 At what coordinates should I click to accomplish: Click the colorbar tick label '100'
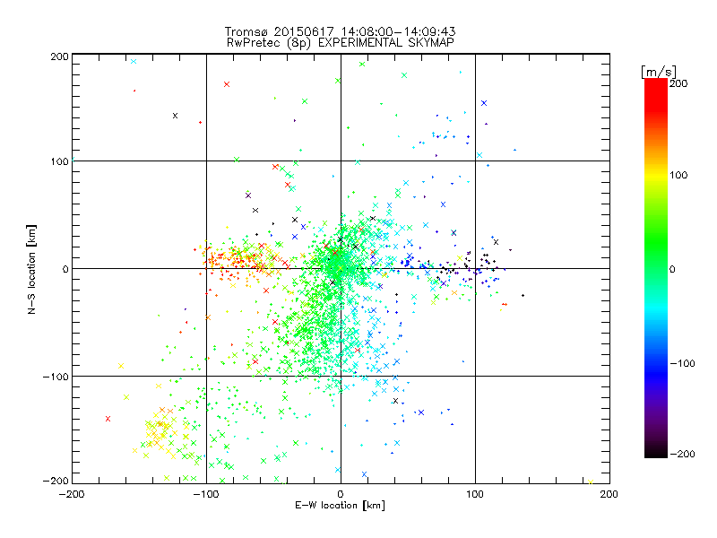(678, 175)
